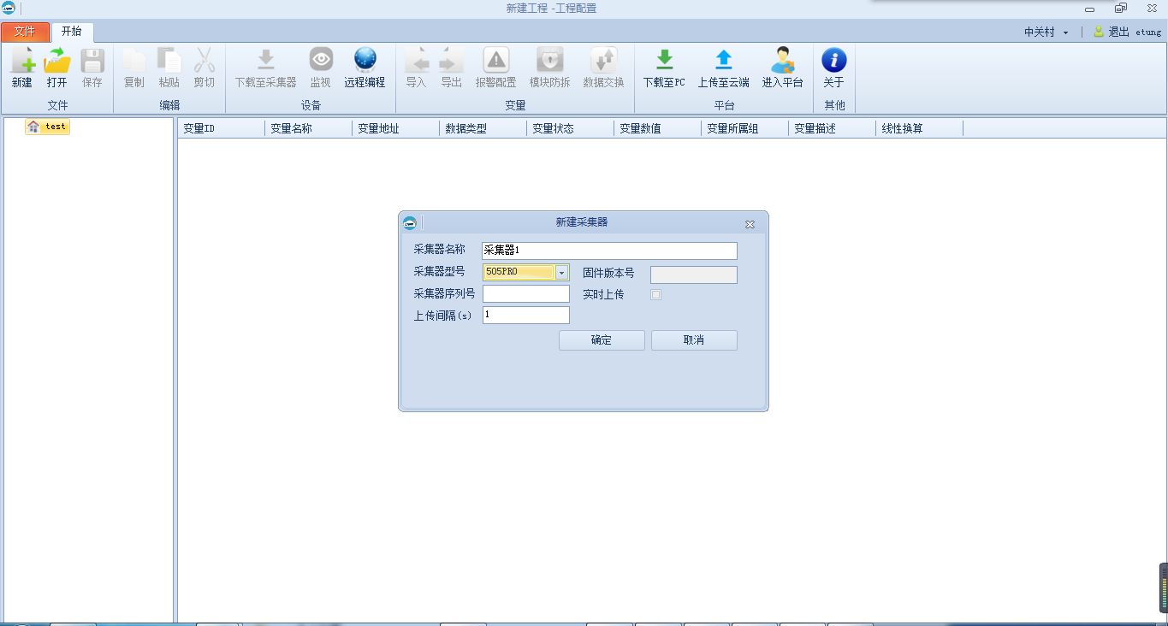Toggle the 实时上传 checkbox

pyautogui.click(x=656, y=295)
